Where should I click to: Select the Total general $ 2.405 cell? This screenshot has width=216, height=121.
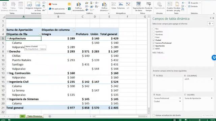tap(109, 108)
